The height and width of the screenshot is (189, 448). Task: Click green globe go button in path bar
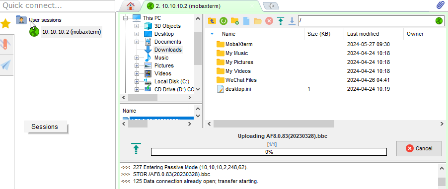(439, 21)
